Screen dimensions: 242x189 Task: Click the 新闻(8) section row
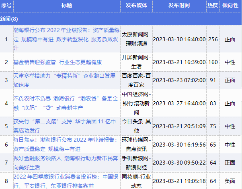point(120,19)
